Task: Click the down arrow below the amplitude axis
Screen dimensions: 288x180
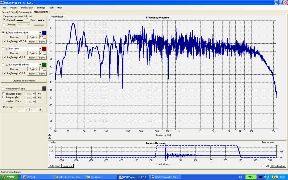Action: coord(50,137)
